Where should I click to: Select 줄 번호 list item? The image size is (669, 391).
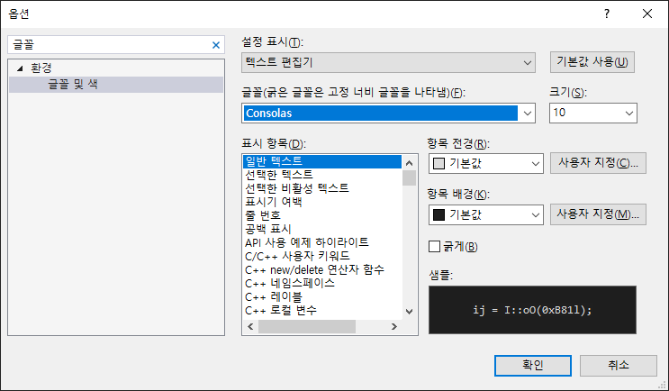click(x=322, y=215)
